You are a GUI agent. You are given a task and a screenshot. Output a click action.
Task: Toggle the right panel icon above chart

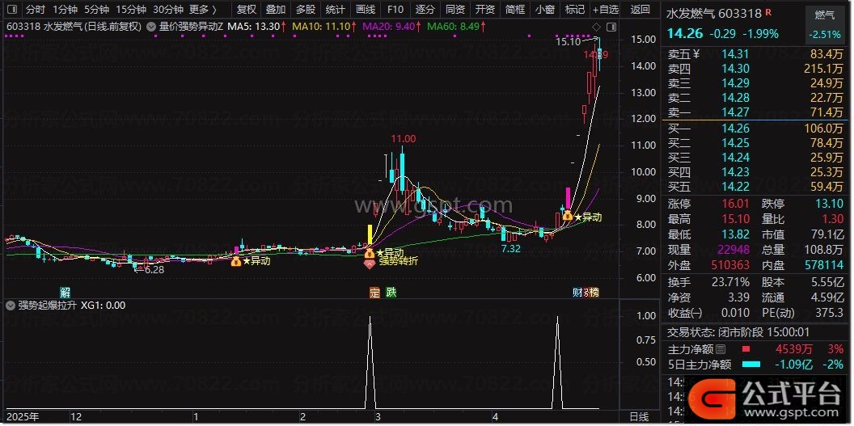click(611, 27)
